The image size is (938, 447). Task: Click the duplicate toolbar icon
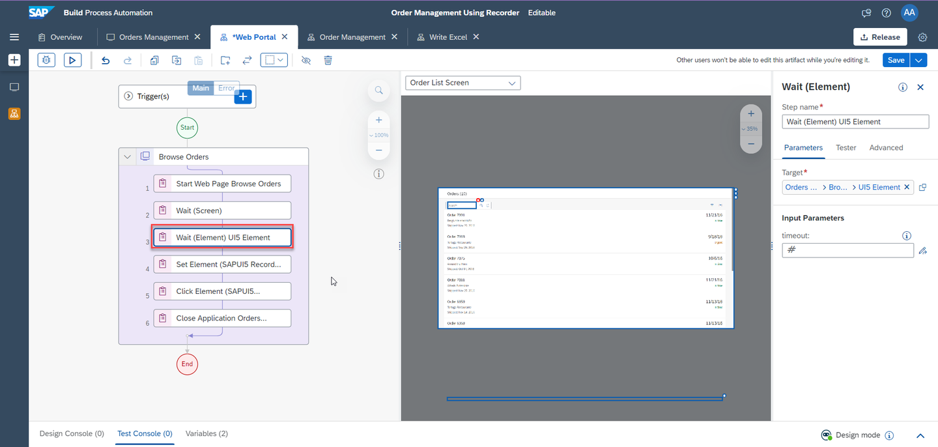click(x=177, y=60)
